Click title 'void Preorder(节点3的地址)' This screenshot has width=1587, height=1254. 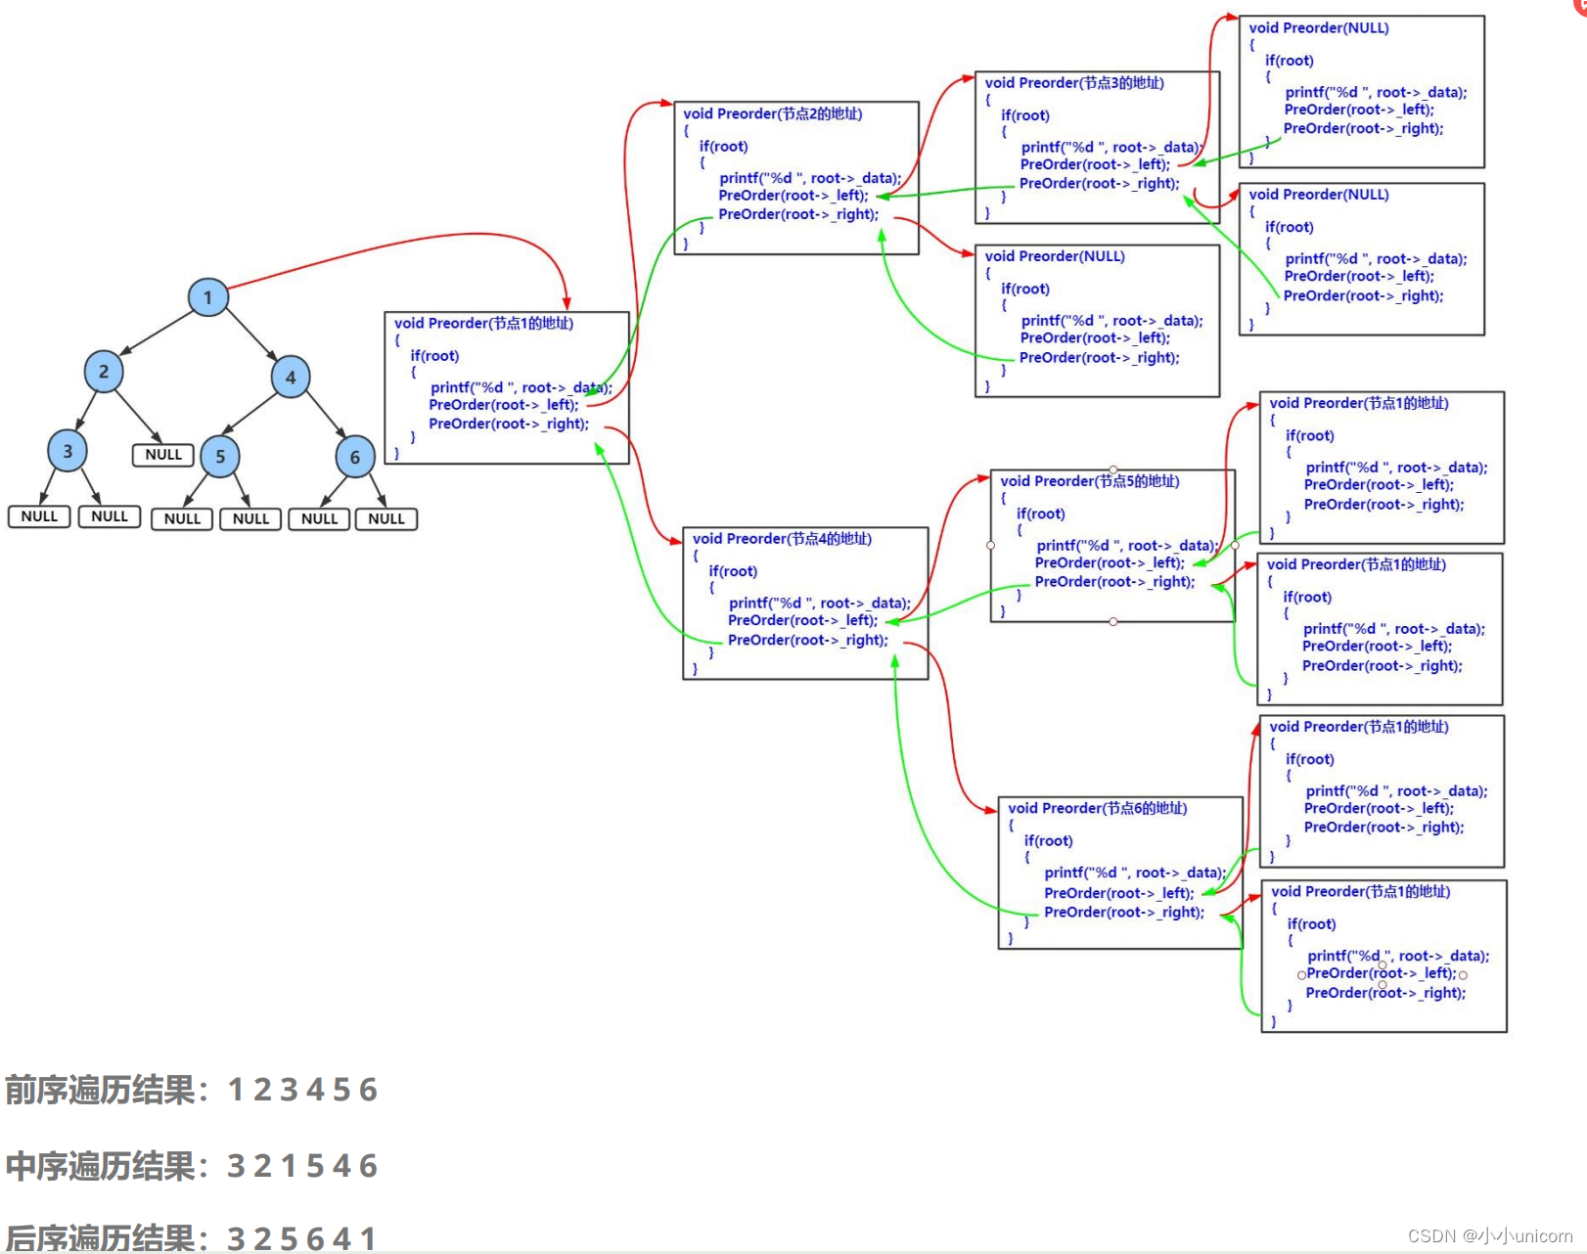click(1074, 83)
